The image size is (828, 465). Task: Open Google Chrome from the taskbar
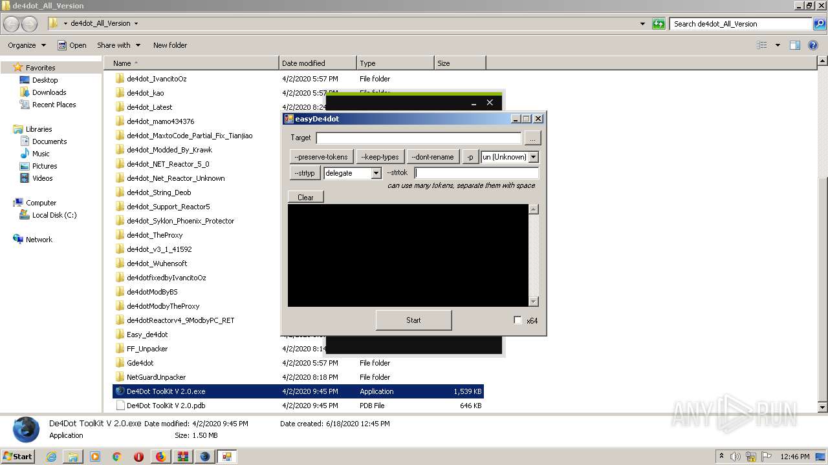point(117,456)
